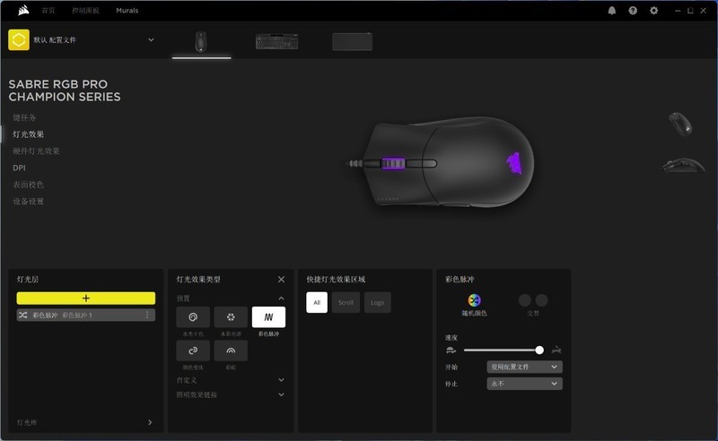Click the second alternating color swatch
Viewport: 718px width, 441px height.
(x=542, y=300)
